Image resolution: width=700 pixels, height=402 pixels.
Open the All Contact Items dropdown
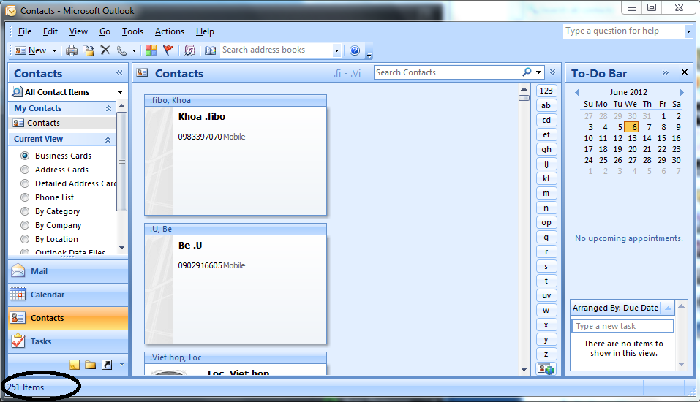[120, 92]
